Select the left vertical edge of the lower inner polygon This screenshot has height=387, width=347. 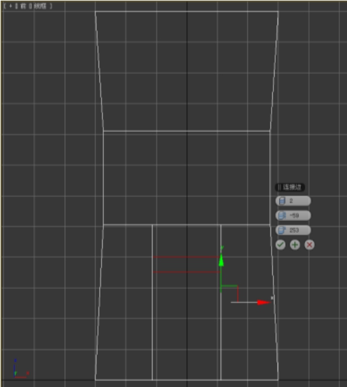[152, 303]
